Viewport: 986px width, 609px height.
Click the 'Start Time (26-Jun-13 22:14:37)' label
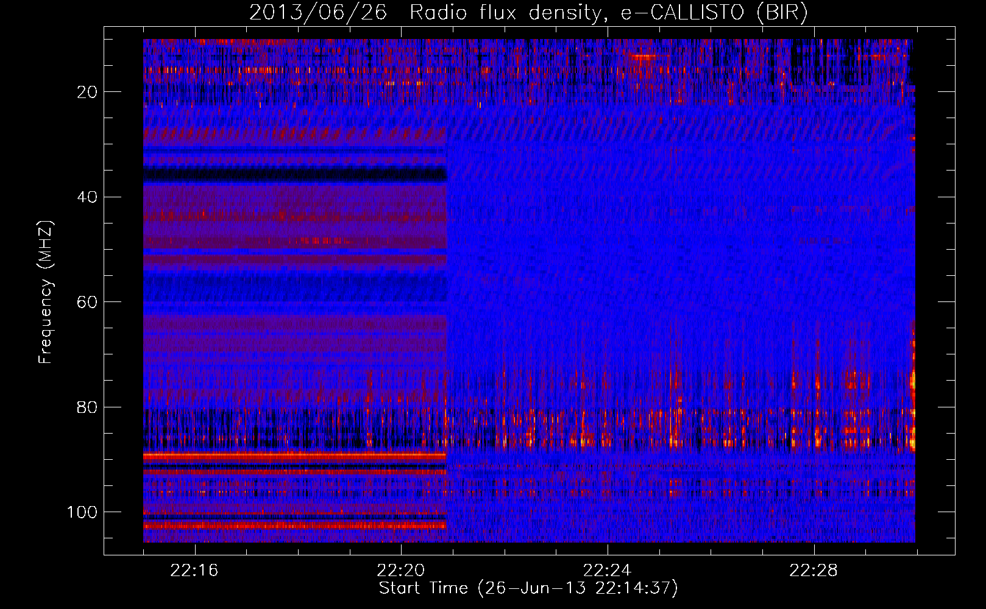[x=528, y=588]
